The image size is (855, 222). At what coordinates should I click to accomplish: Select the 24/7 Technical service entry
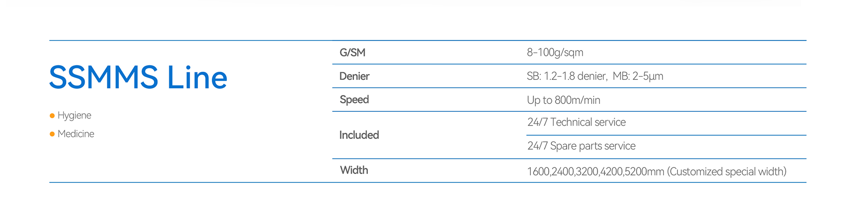[576, 123]
